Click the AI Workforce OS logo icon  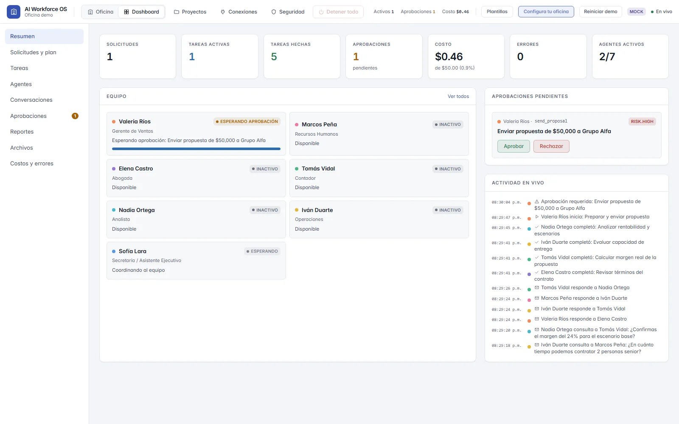point(14,12)
